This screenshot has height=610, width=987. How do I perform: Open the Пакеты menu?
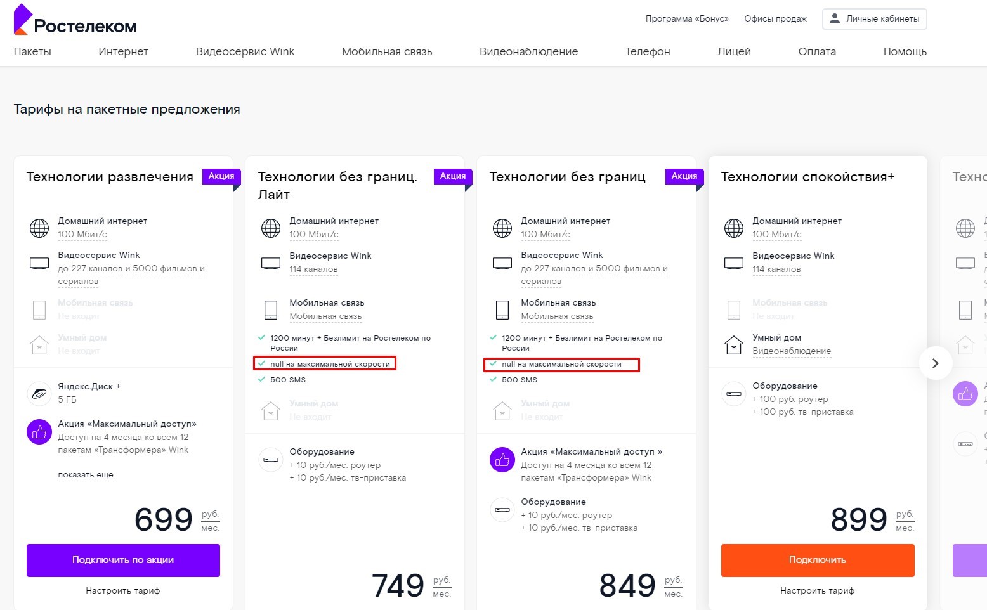click(32, 51)
